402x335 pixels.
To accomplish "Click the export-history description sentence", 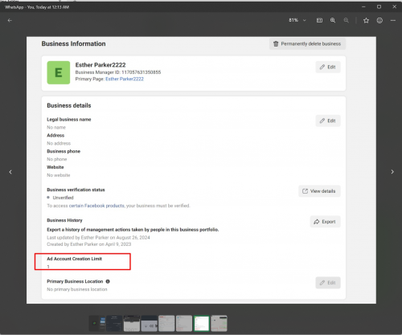I will [x=133, y=230].
